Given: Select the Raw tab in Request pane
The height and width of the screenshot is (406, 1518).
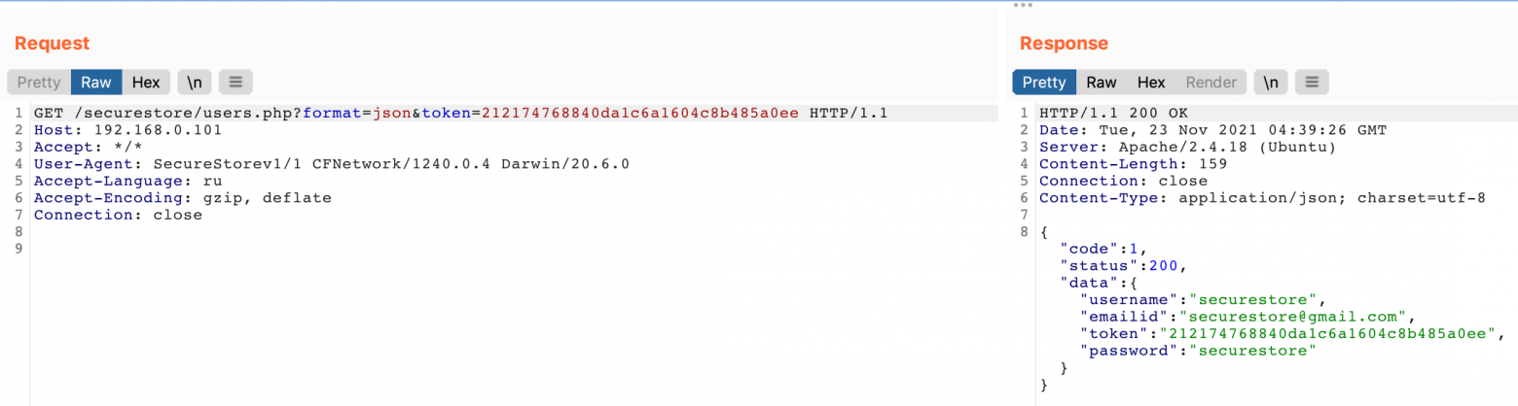Looking at the screenshot, I should pos(96,83).
